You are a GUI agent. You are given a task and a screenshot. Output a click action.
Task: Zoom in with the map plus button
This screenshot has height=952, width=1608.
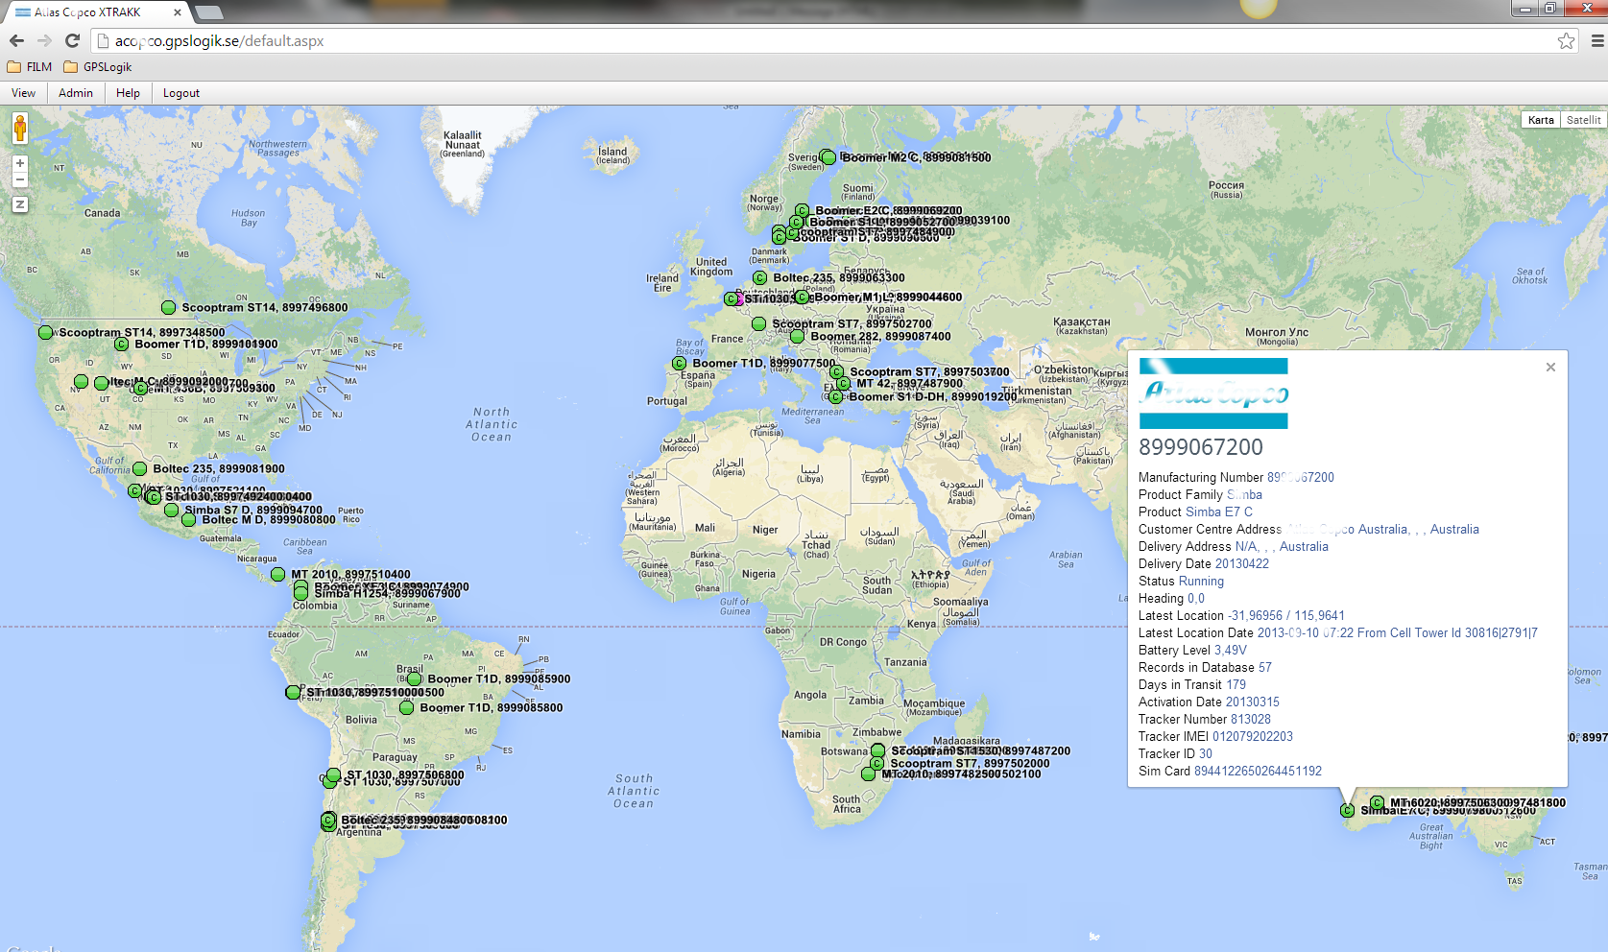(x=20, y=164)
